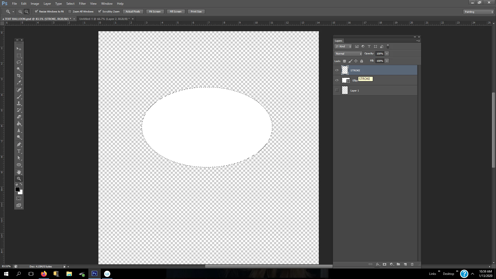
Task: Click the black foreground color swatch
Action: (17, 189)
